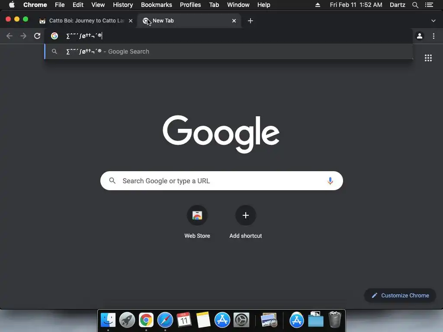Click the Dartz user name in menu bar
Viewport: 443px width, 332px height.
[x=397, y=5]
